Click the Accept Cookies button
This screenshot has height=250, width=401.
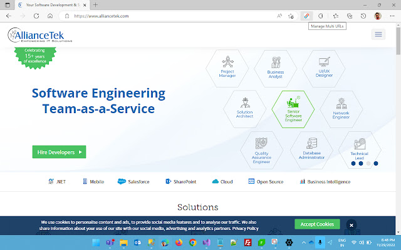[x=317, y=224]
